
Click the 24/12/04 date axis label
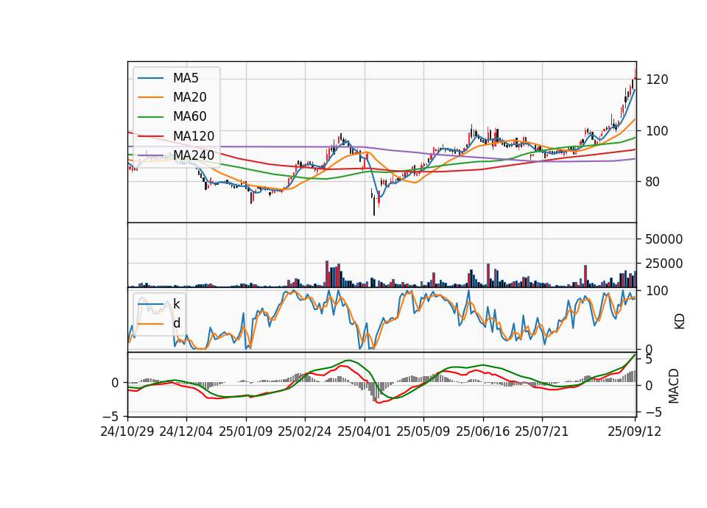tap(186, 431)
